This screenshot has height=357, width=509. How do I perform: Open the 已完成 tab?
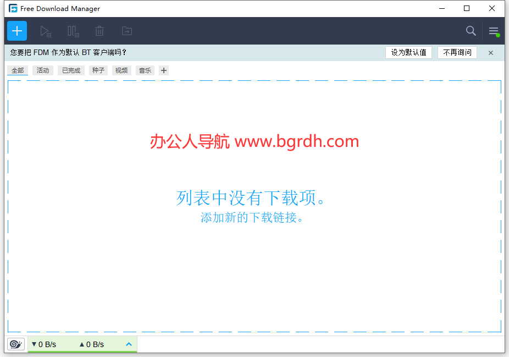pos(71,70)
